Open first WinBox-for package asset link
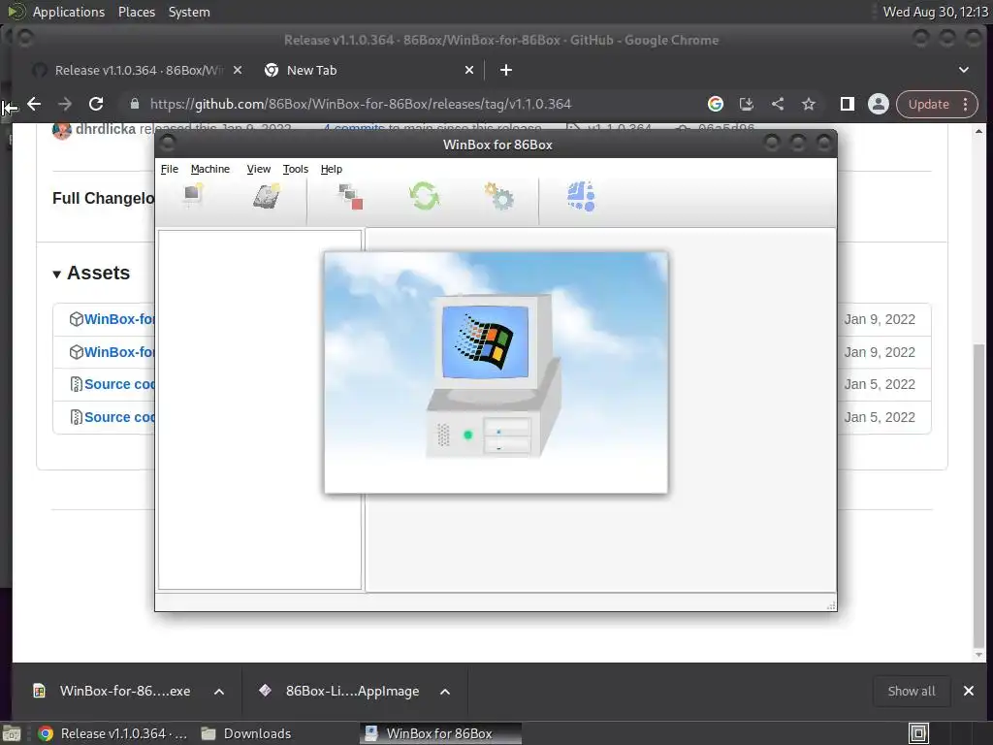This screenshot has height=745, width=993. tap(119, 319)
